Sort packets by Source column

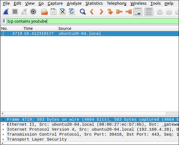pos(118,28)
